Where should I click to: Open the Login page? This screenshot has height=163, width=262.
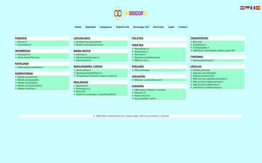tap(171, 27)
